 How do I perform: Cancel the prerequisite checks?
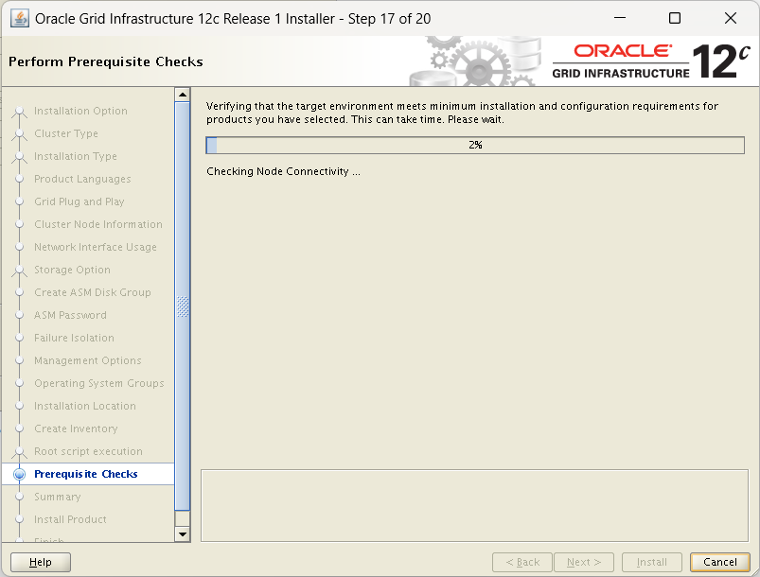click(719, 562)
